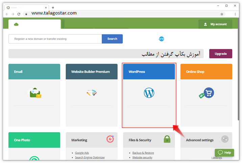242x163 pixels.
Task: Click the padlock site info icon
Action: (x=26, y=14)
